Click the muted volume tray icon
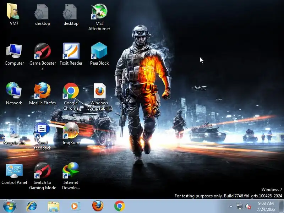 (248, 206)
